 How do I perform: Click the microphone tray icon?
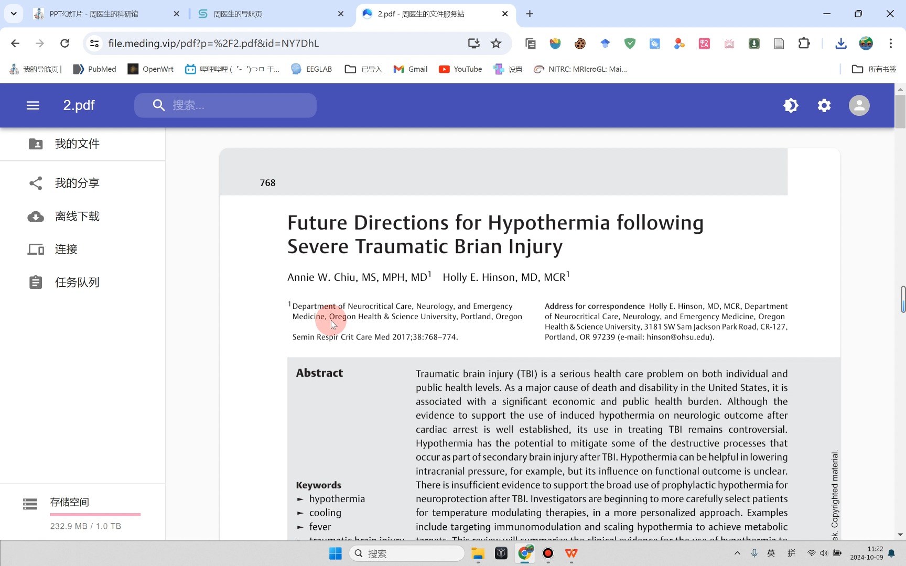tap(754, 553)
